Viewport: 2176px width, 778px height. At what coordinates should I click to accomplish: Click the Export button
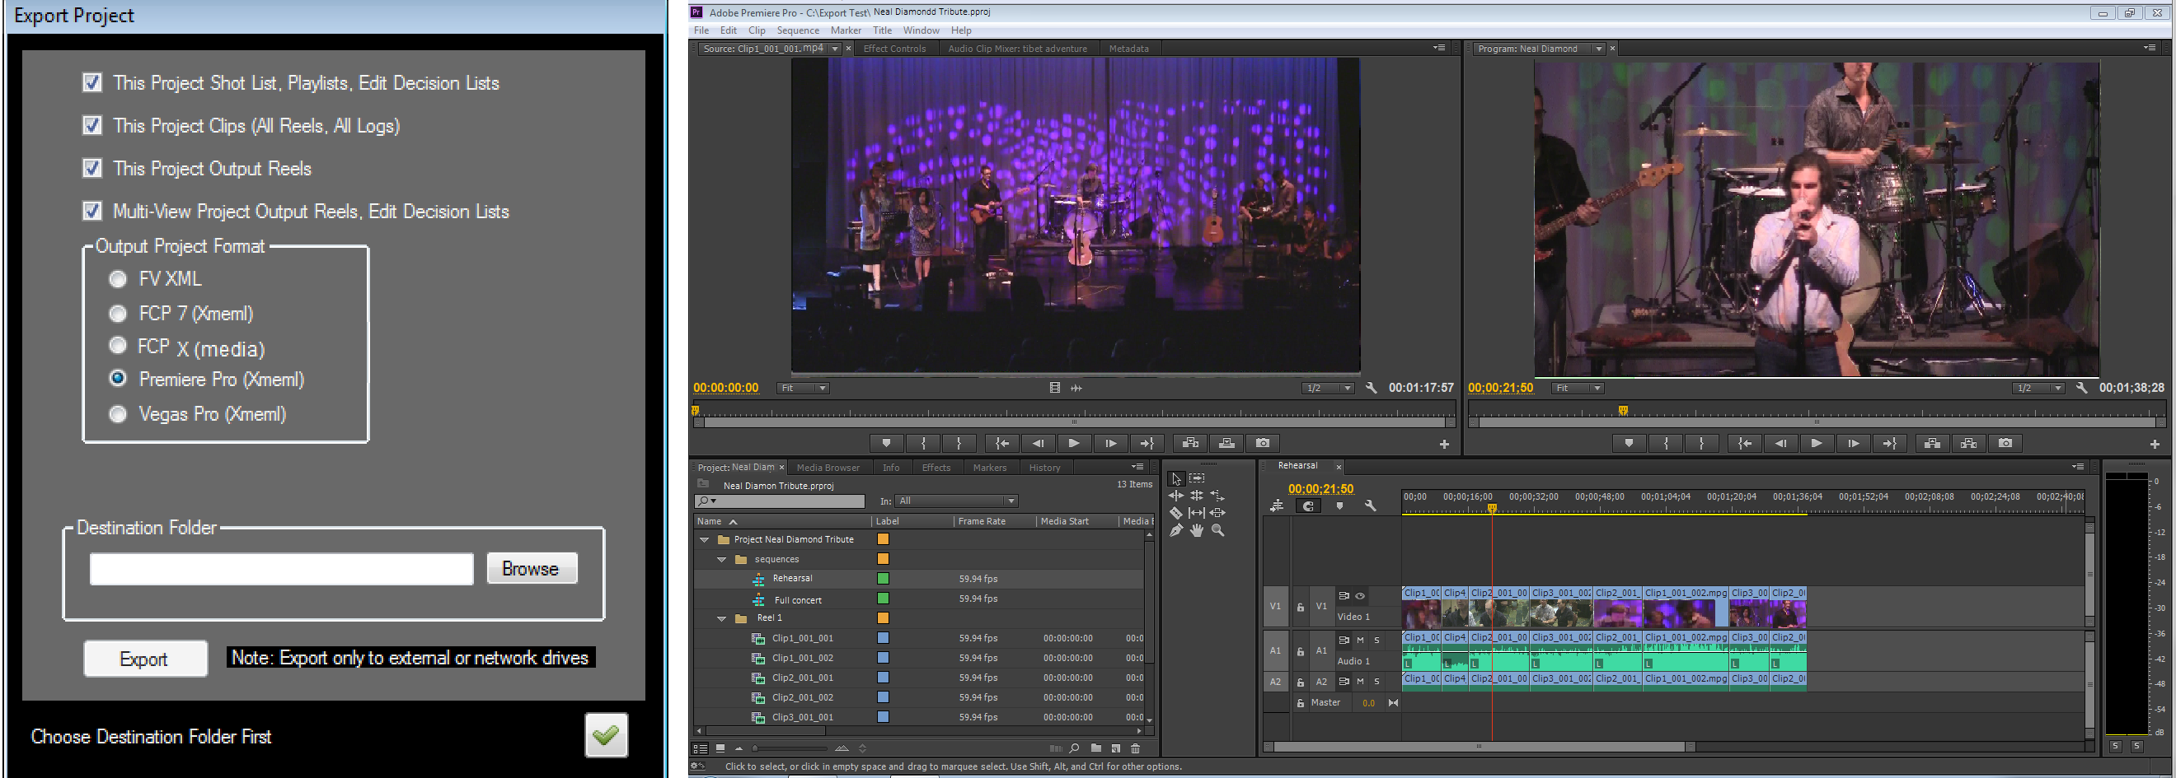pos(144,659)
